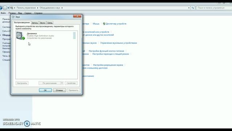
Task: Open the Правка menu
Action: [12, 13]
